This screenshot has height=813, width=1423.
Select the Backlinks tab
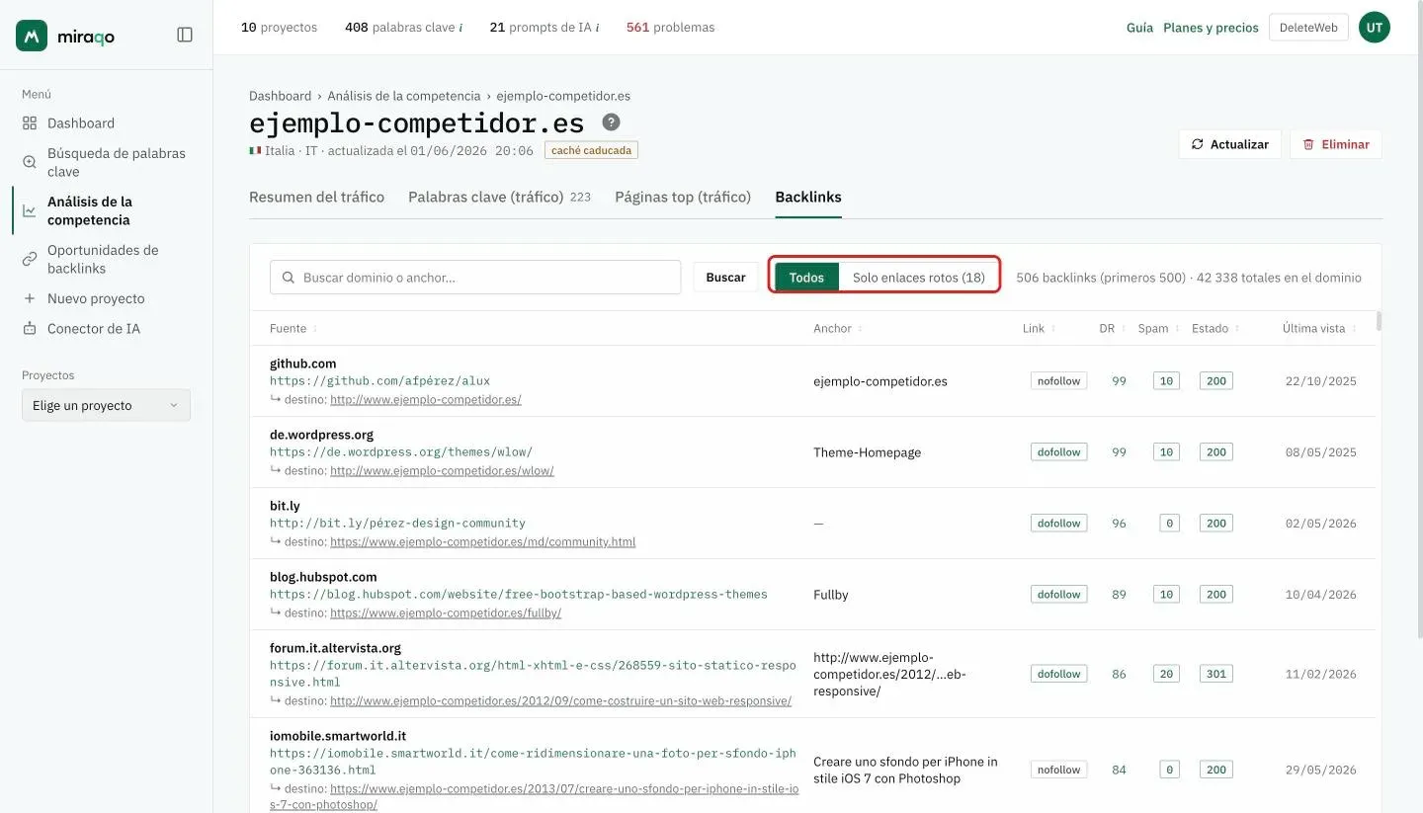[808, 197]
